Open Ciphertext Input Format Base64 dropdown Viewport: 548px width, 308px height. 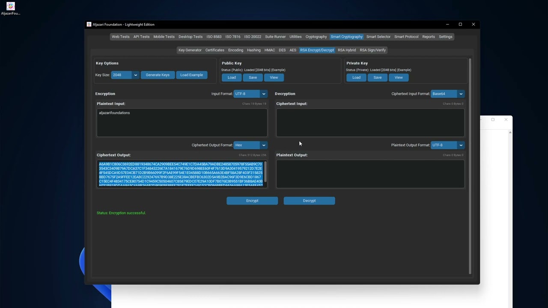pos(448,94)
